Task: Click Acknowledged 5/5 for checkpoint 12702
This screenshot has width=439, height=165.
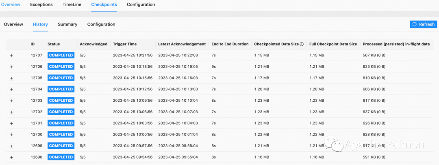Action: pos(83,112)
